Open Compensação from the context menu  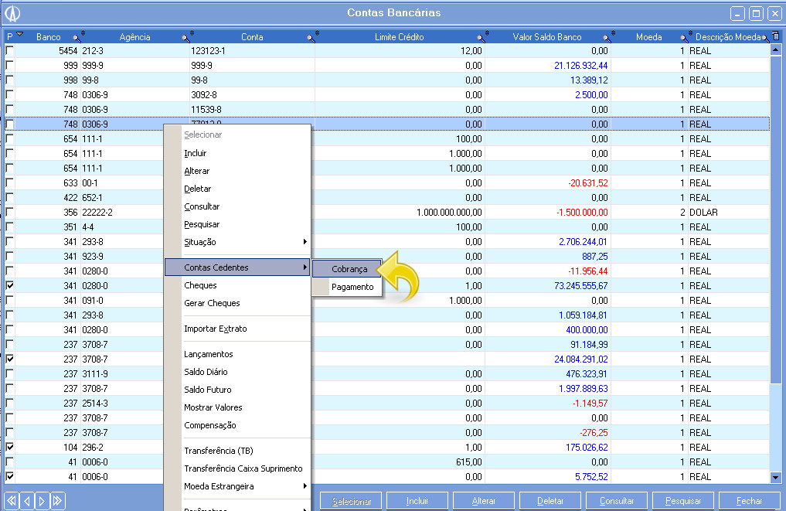click(237, 425)
